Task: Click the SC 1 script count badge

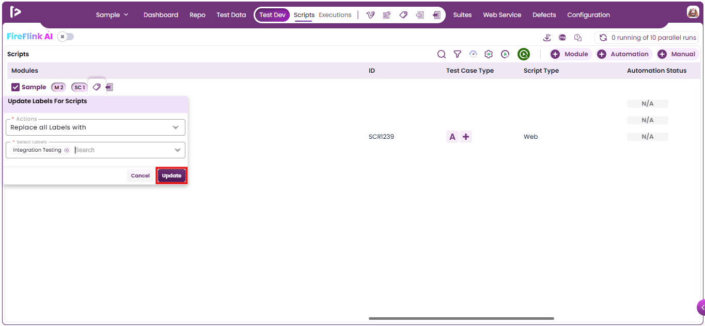Action: [x=80, y=87]
